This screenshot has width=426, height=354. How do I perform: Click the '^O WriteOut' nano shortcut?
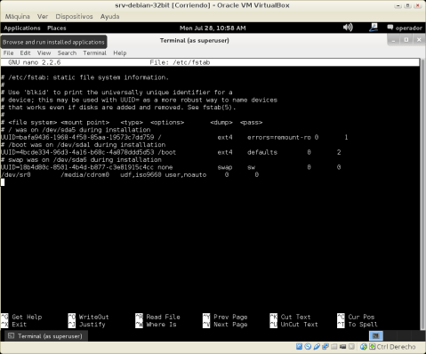tap(88, 317)
